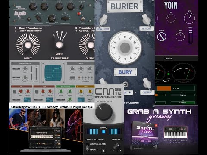
Task: Click the LFO 2 Amount knob
Action: [50, 91]
